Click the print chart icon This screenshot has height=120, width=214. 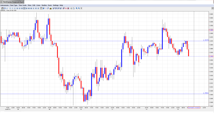[x=71, y=8]
